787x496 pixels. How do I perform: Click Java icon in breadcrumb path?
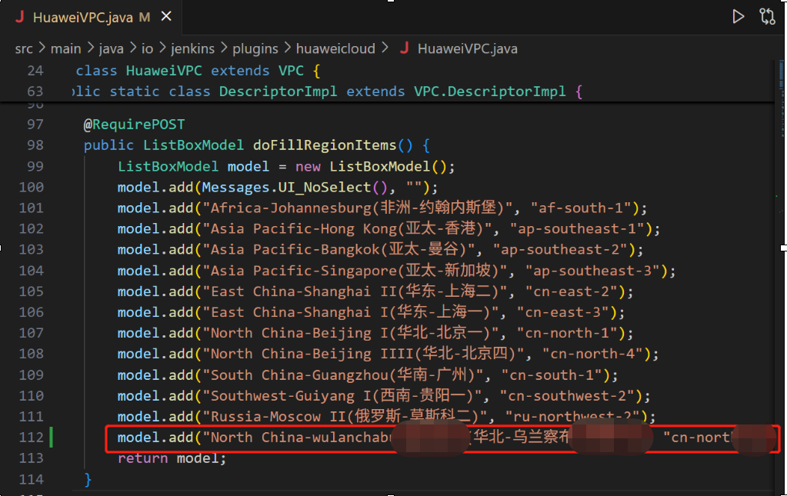pos(404,48)
